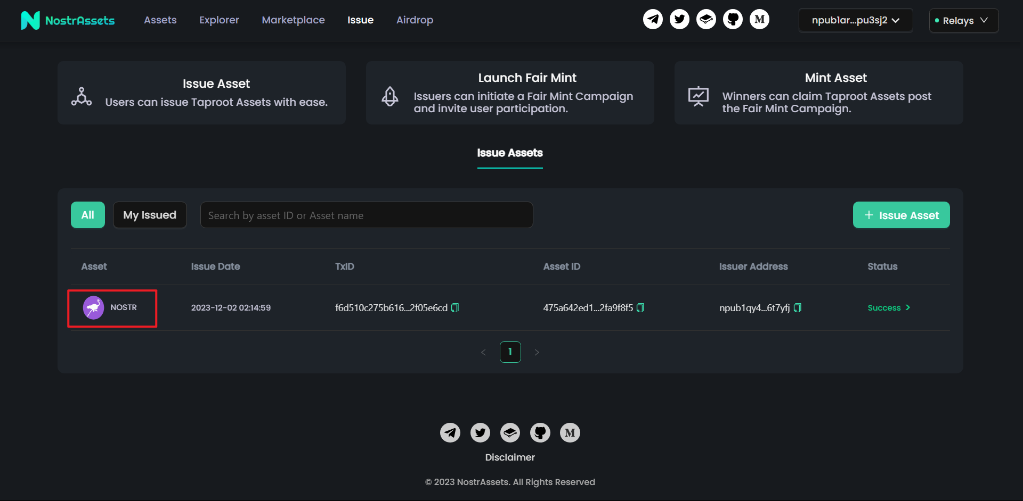Open the footer GitHub icon
This screenshot has width=1023, height=501.
click(x=540, y=433)
